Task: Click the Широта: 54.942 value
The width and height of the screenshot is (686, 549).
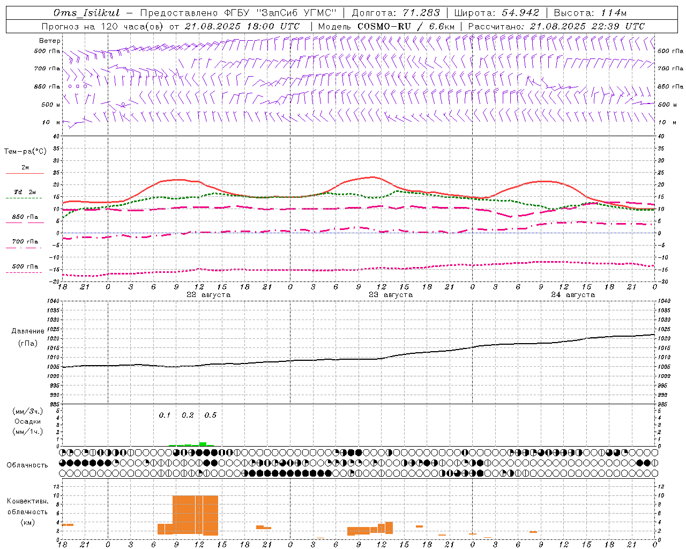Action: (496, 13)
